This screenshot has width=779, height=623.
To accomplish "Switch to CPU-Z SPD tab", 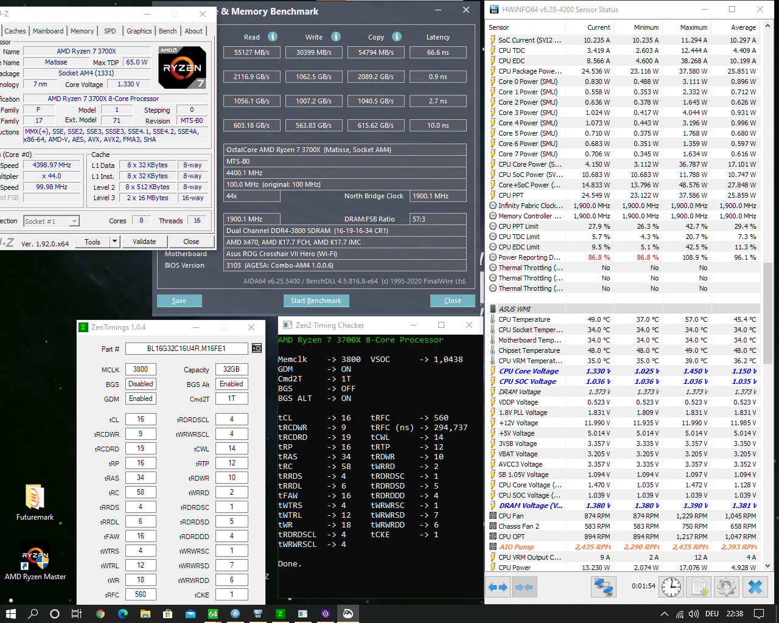I will (x=110, y=31).
